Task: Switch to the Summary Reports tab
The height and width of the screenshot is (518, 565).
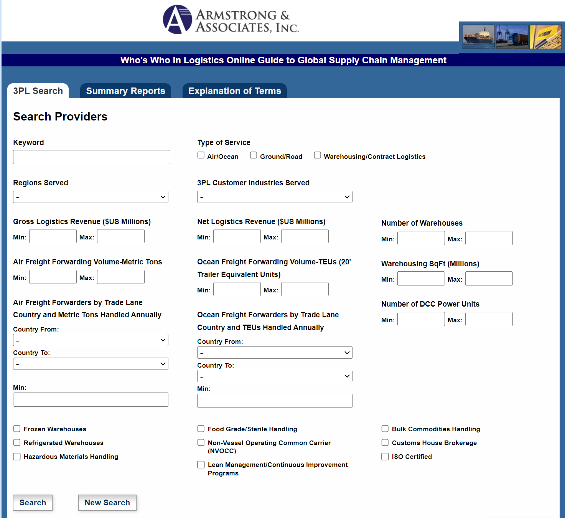Action: pyautogui.click(x=125, y=91)
